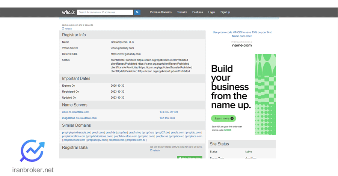
Task: Open propfa.com similar domain
Action: 177,133
